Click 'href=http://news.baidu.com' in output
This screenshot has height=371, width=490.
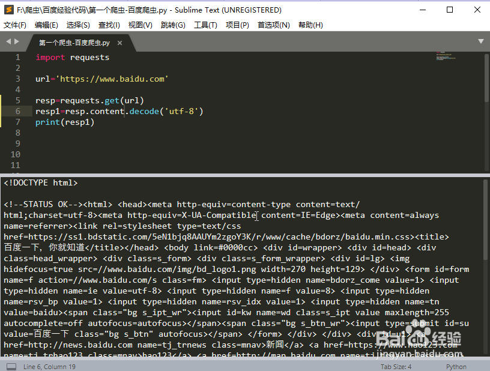68,345
